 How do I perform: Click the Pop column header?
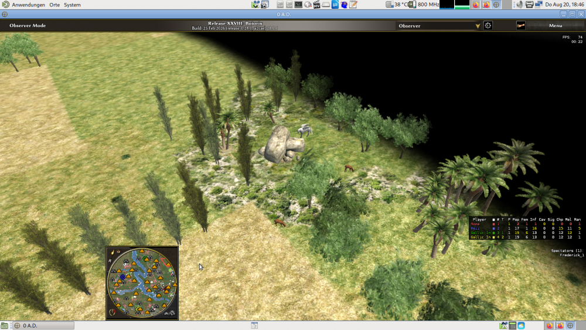516,219
